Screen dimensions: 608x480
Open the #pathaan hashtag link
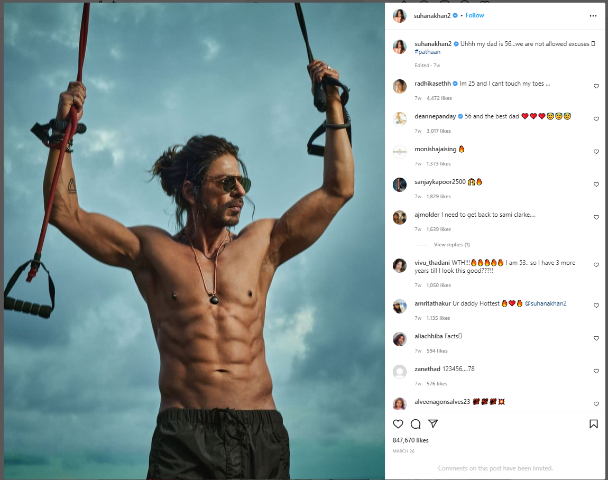click(427, 52)
